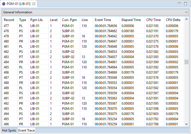Switch to the Hot Spots tab

coord(9,130)
